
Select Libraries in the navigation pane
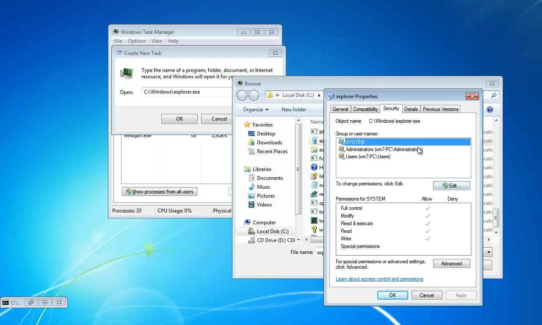[x=262, y=169]
